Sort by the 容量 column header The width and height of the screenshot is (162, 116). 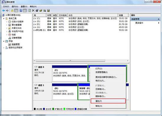[x=123, y=15]
